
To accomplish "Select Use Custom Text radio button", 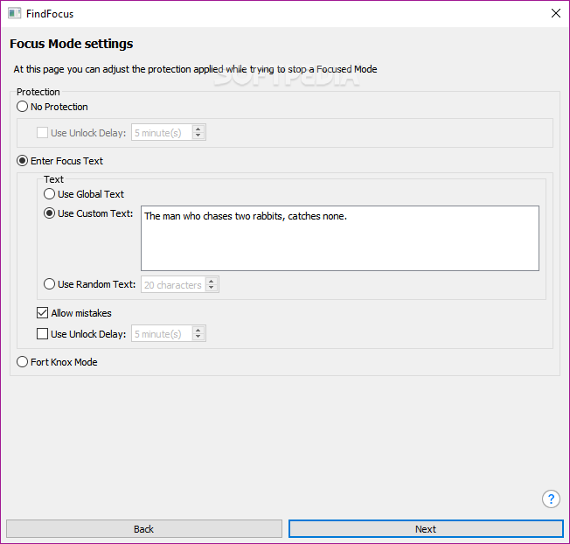I will [x=49, y=213].
